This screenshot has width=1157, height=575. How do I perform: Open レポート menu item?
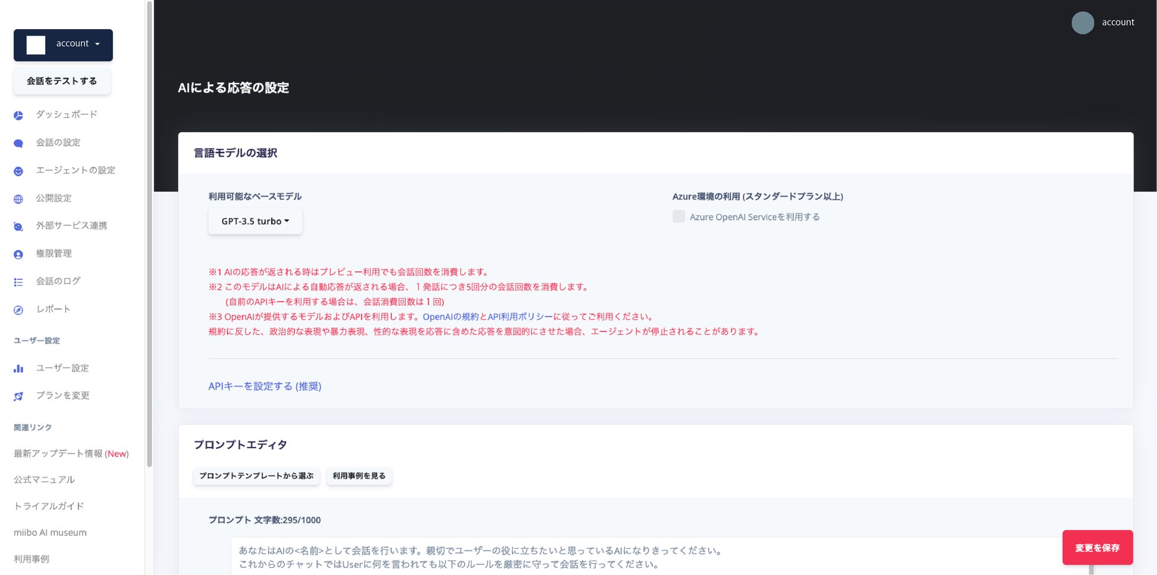click(x=53, y=309)
